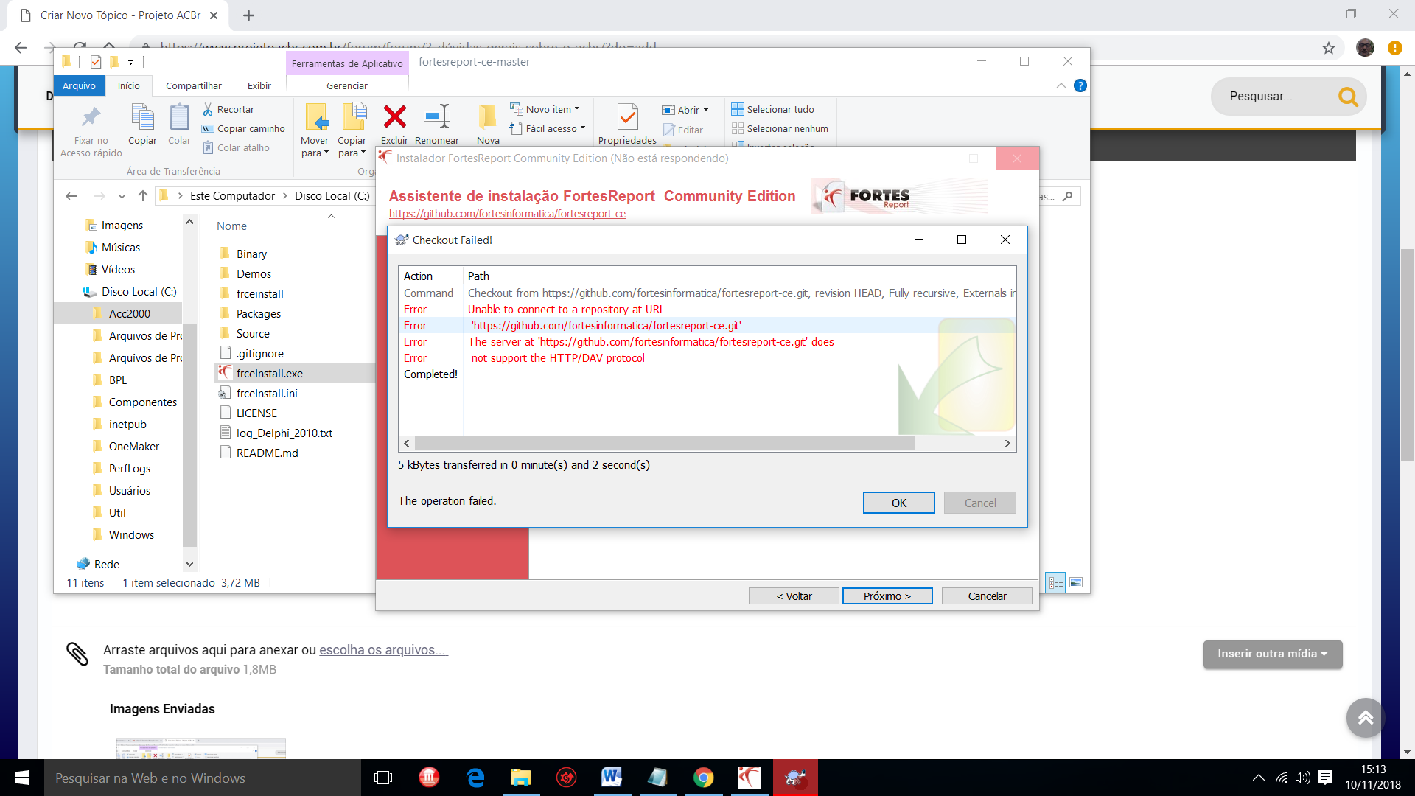This screenshot has width=1415, height=796.
Task: Click 'Este Computador' breadcrumb
Action: [x=232, y=195]
